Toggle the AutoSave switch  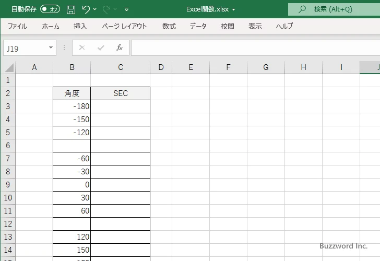click(50, 9)
